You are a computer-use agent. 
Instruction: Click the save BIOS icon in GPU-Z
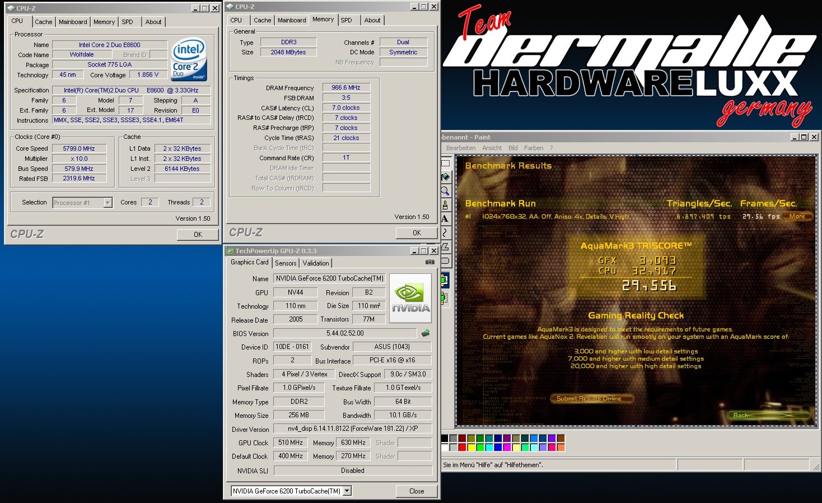point(426,333)
